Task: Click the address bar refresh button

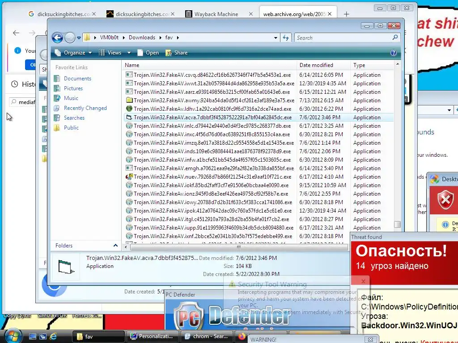Action: pos(285,38)
